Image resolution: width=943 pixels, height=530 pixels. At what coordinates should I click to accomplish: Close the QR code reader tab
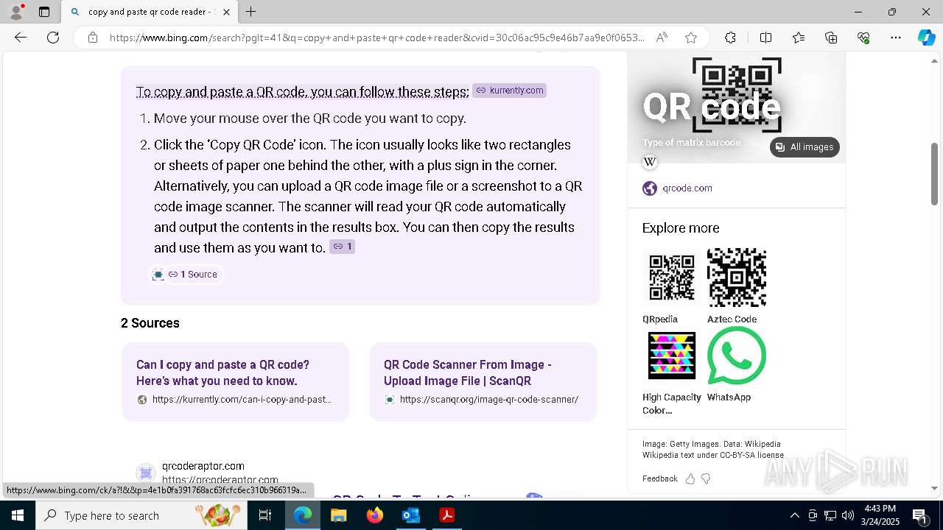click(x=226, y=12)
